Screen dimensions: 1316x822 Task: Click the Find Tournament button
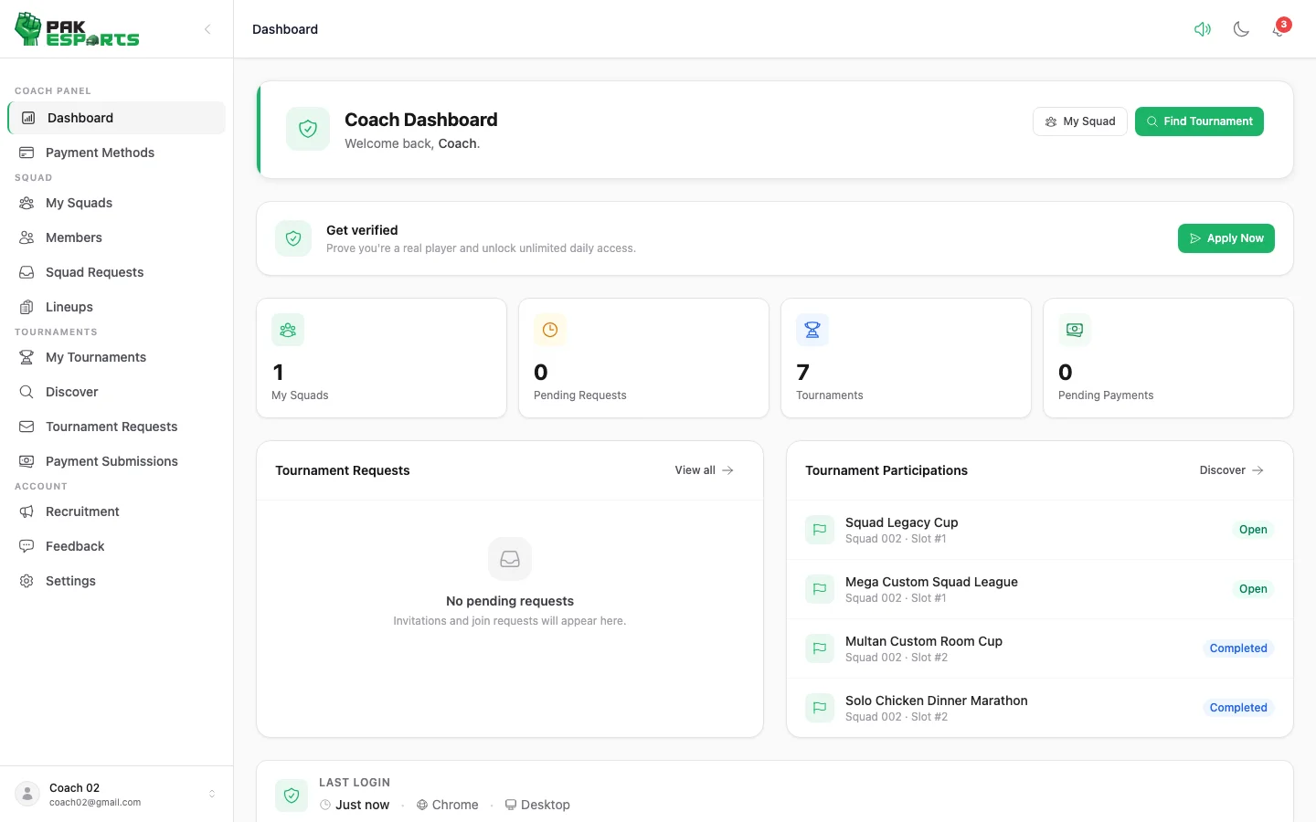1199,121
